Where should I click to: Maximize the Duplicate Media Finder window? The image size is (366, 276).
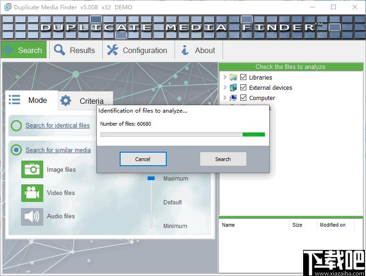pyautogui.click(x=333, y=7)
